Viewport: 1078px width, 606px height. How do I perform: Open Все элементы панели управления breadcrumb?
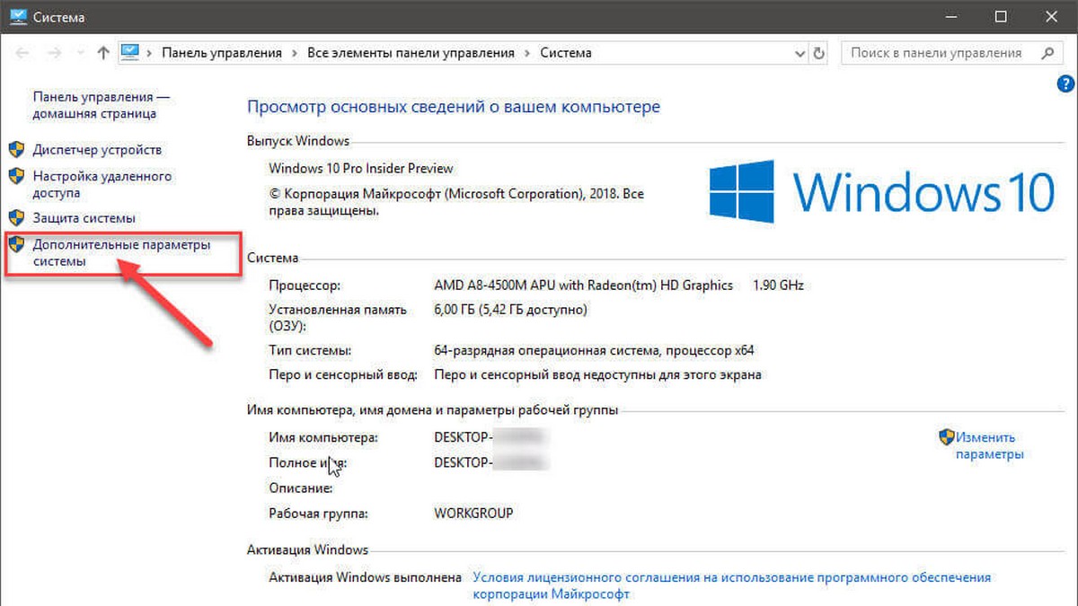pyautogui.click(x=411, y=53)
